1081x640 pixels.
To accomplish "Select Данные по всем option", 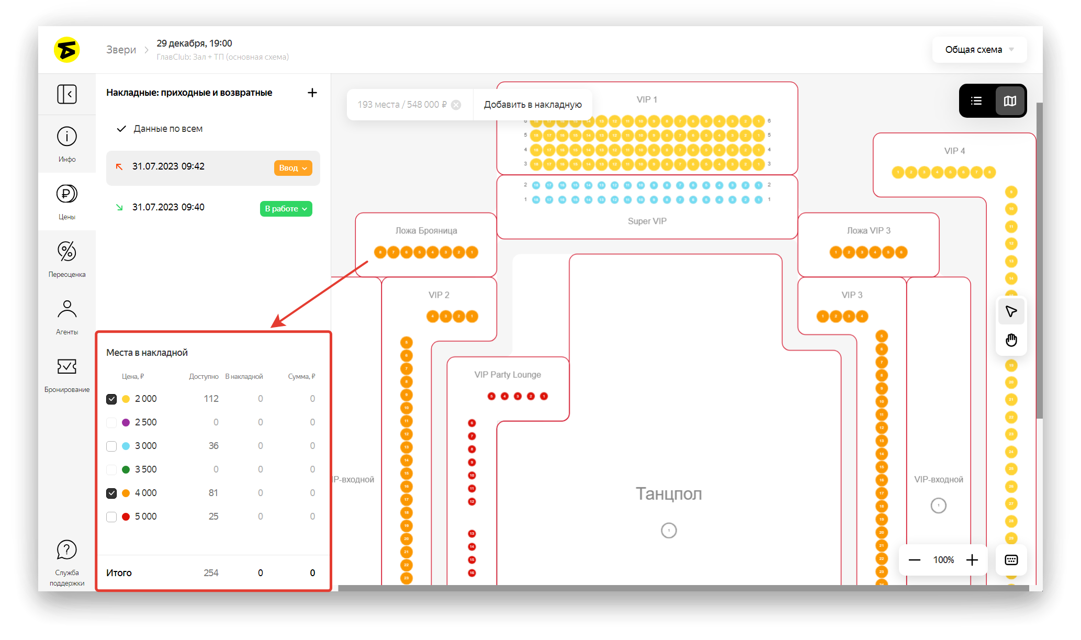I will [x=160, y=129].
